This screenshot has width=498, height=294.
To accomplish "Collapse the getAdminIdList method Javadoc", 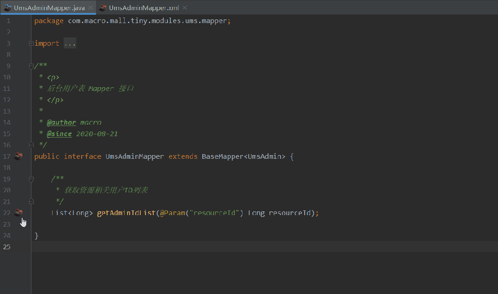I will [31, 179].
